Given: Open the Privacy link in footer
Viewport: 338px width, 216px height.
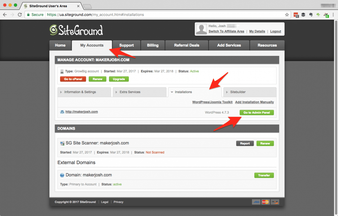Looking at the screenshot, I should [119, 202].
